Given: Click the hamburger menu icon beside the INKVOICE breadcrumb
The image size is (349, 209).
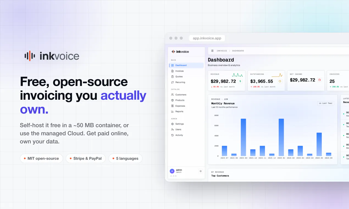Looking at the screenshot, I should coord(212,51).
